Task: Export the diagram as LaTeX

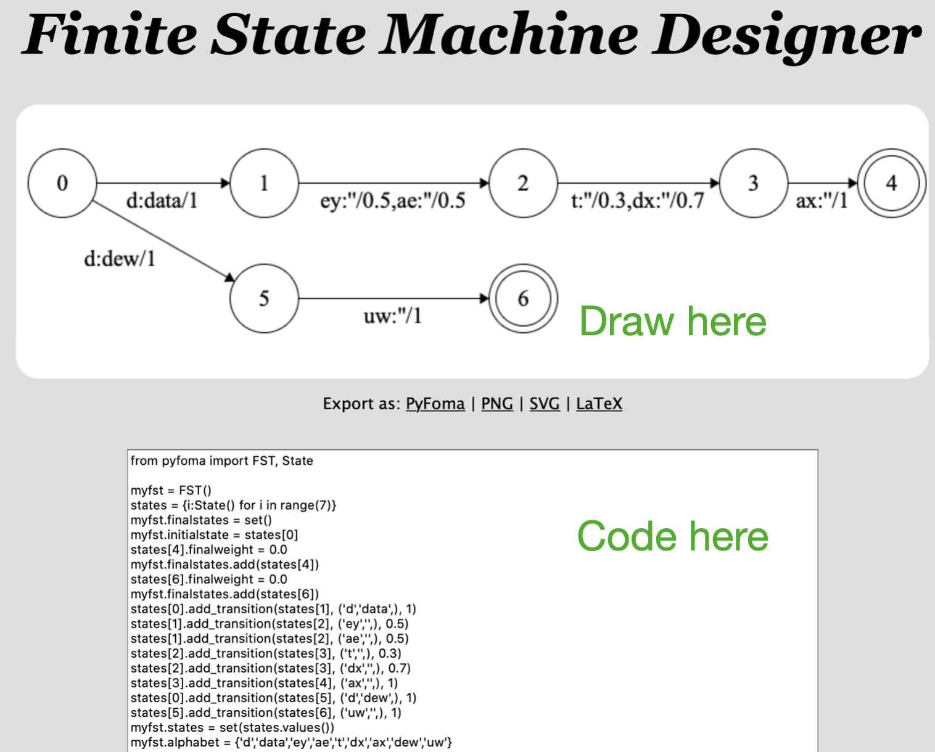Action: click(599, 404)
